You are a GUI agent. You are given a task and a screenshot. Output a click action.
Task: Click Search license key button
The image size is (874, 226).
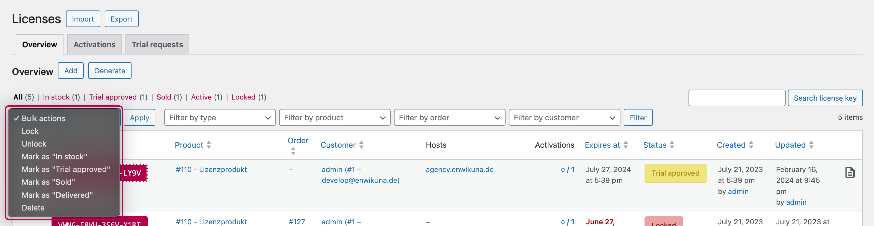point(825,98)
